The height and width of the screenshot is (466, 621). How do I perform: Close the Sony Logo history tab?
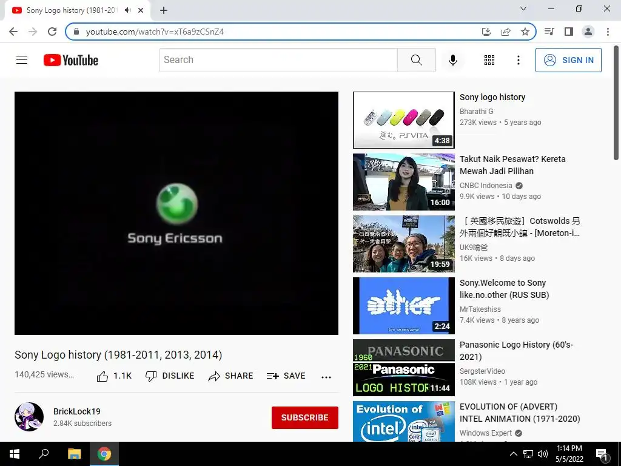tap(141, 10)
